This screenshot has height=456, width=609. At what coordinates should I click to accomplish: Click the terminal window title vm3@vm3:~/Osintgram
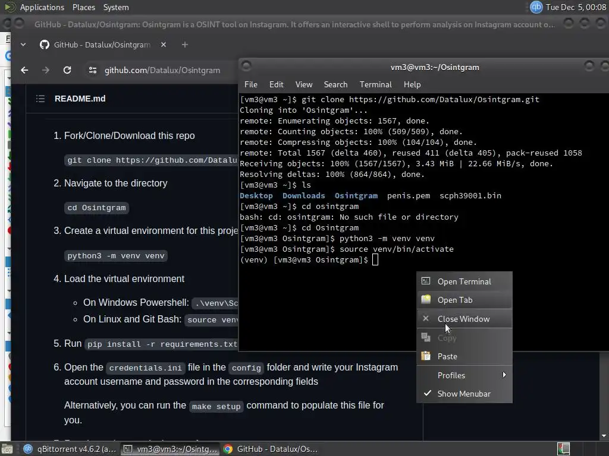(x=435, y=68)
